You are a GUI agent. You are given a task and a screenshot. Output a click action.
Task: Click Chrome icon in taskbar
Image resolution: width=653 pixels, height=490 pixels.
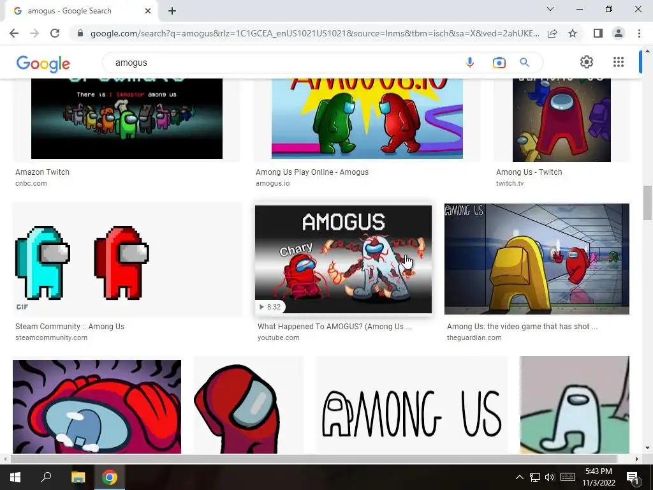point(110,477)
